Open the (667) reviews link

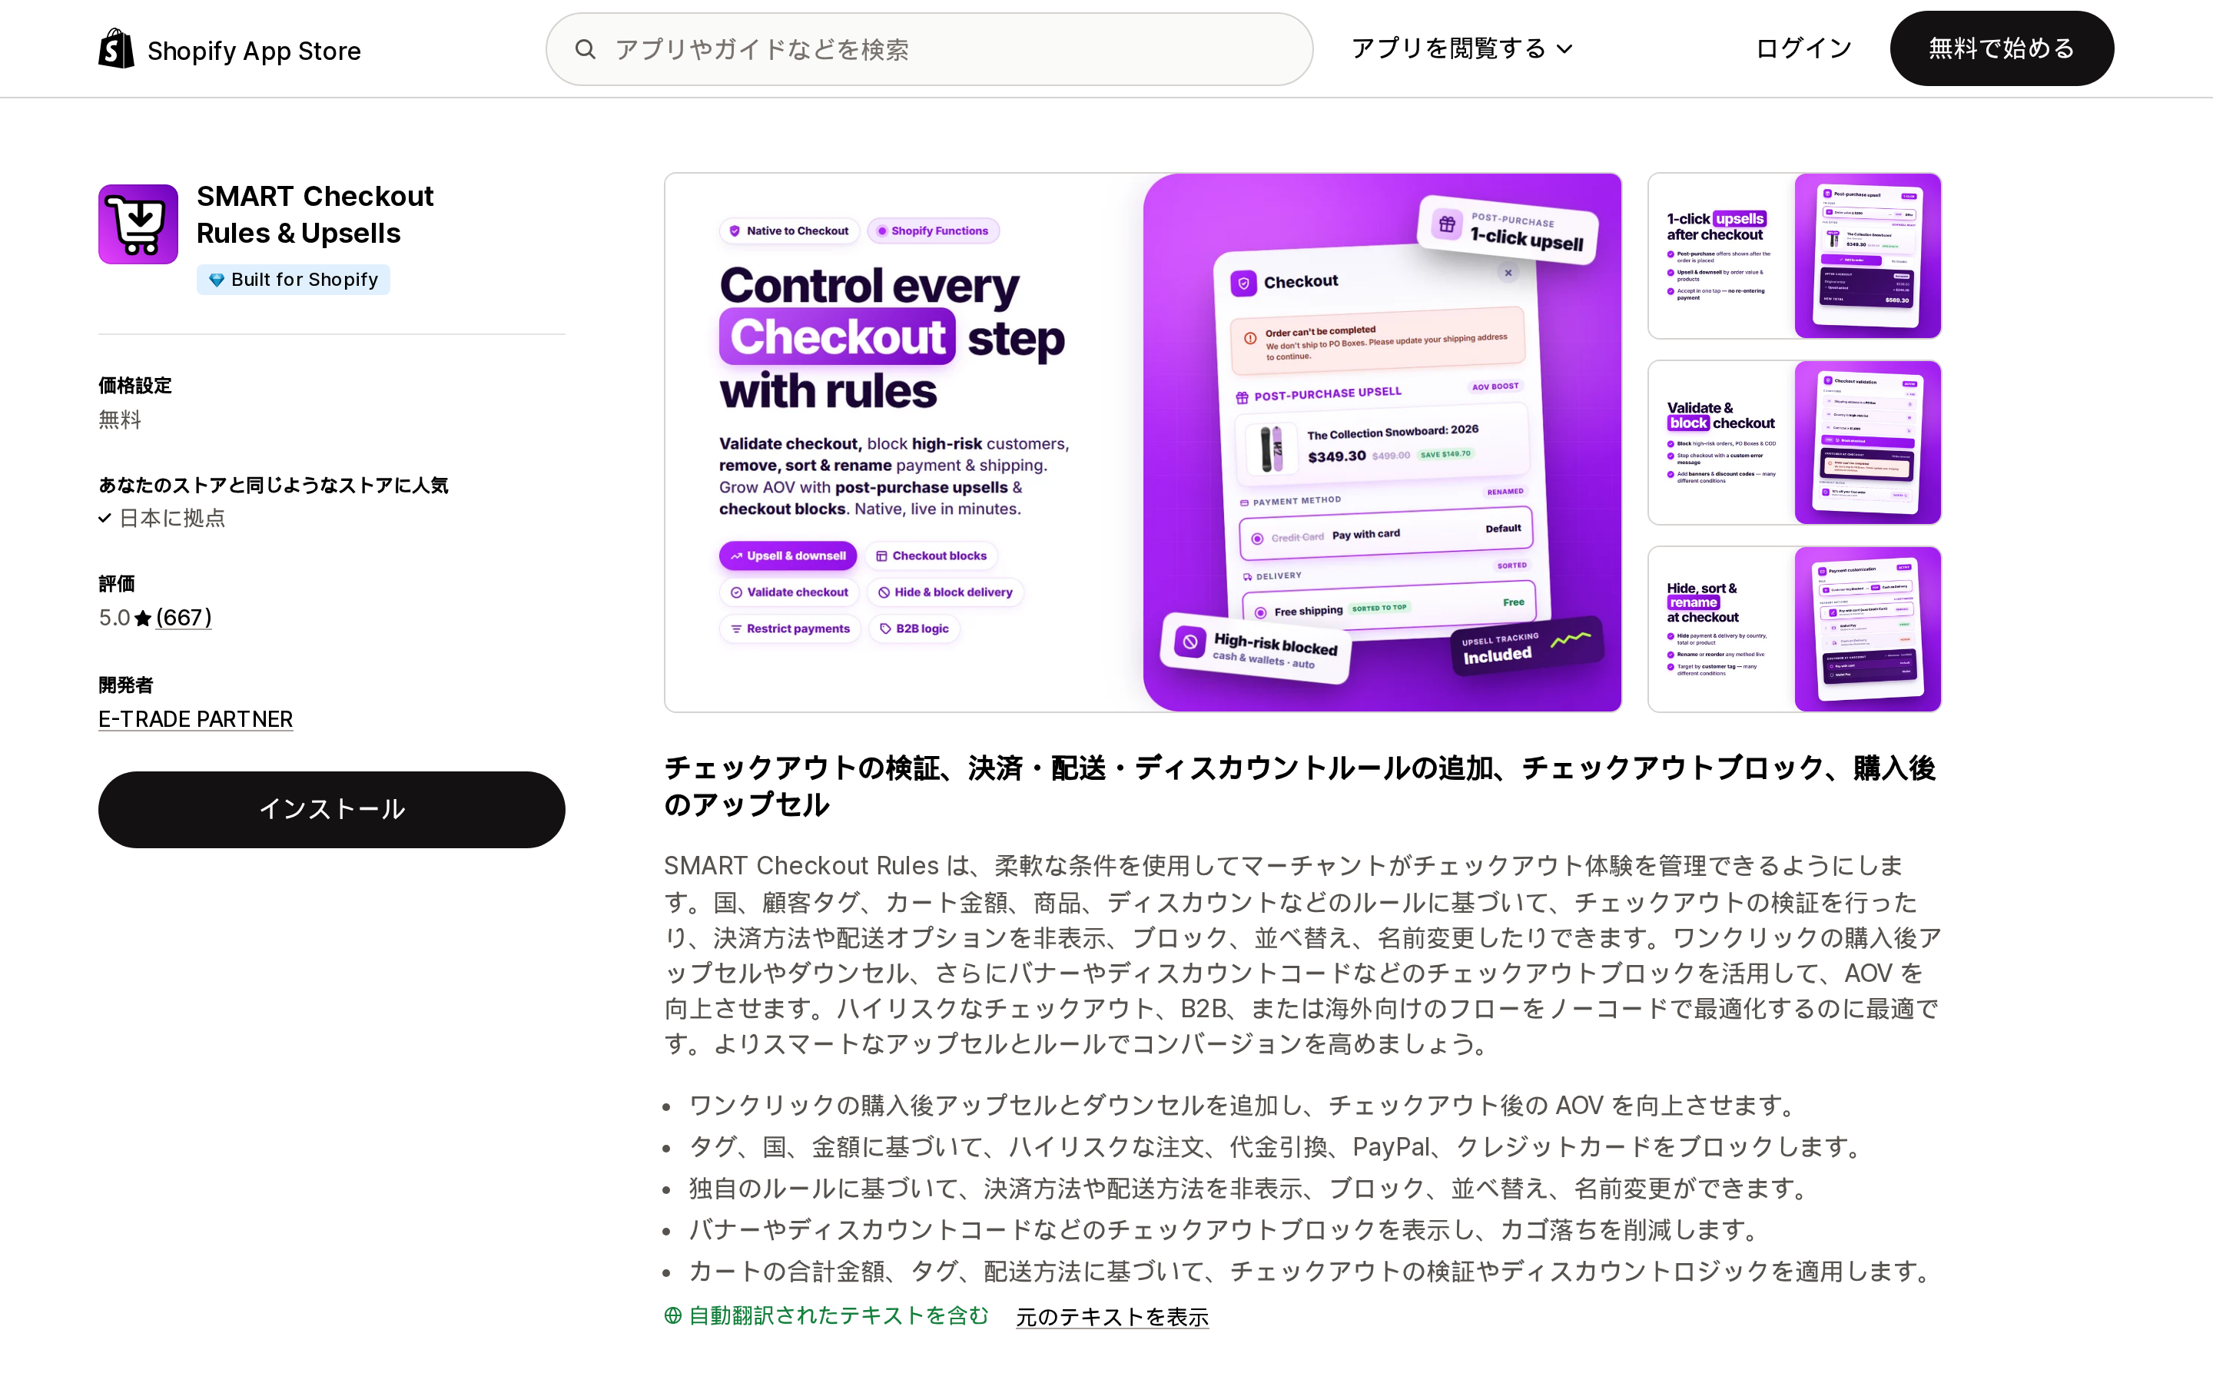pyautogui.click(x=184, y=619)
